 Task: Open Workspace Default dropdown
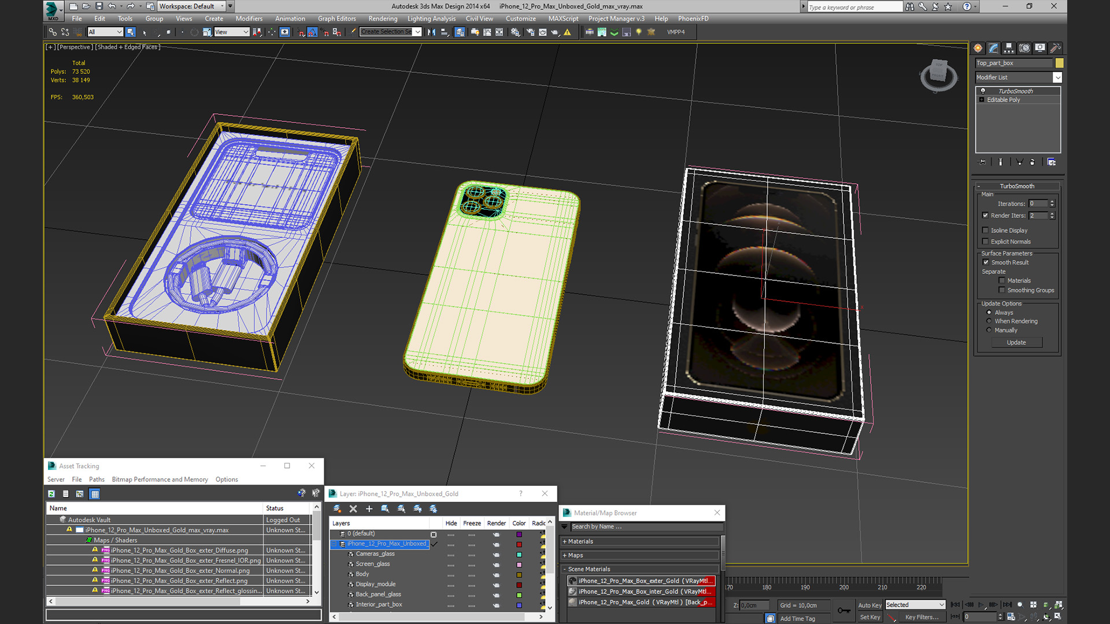(x=192, y=6)
